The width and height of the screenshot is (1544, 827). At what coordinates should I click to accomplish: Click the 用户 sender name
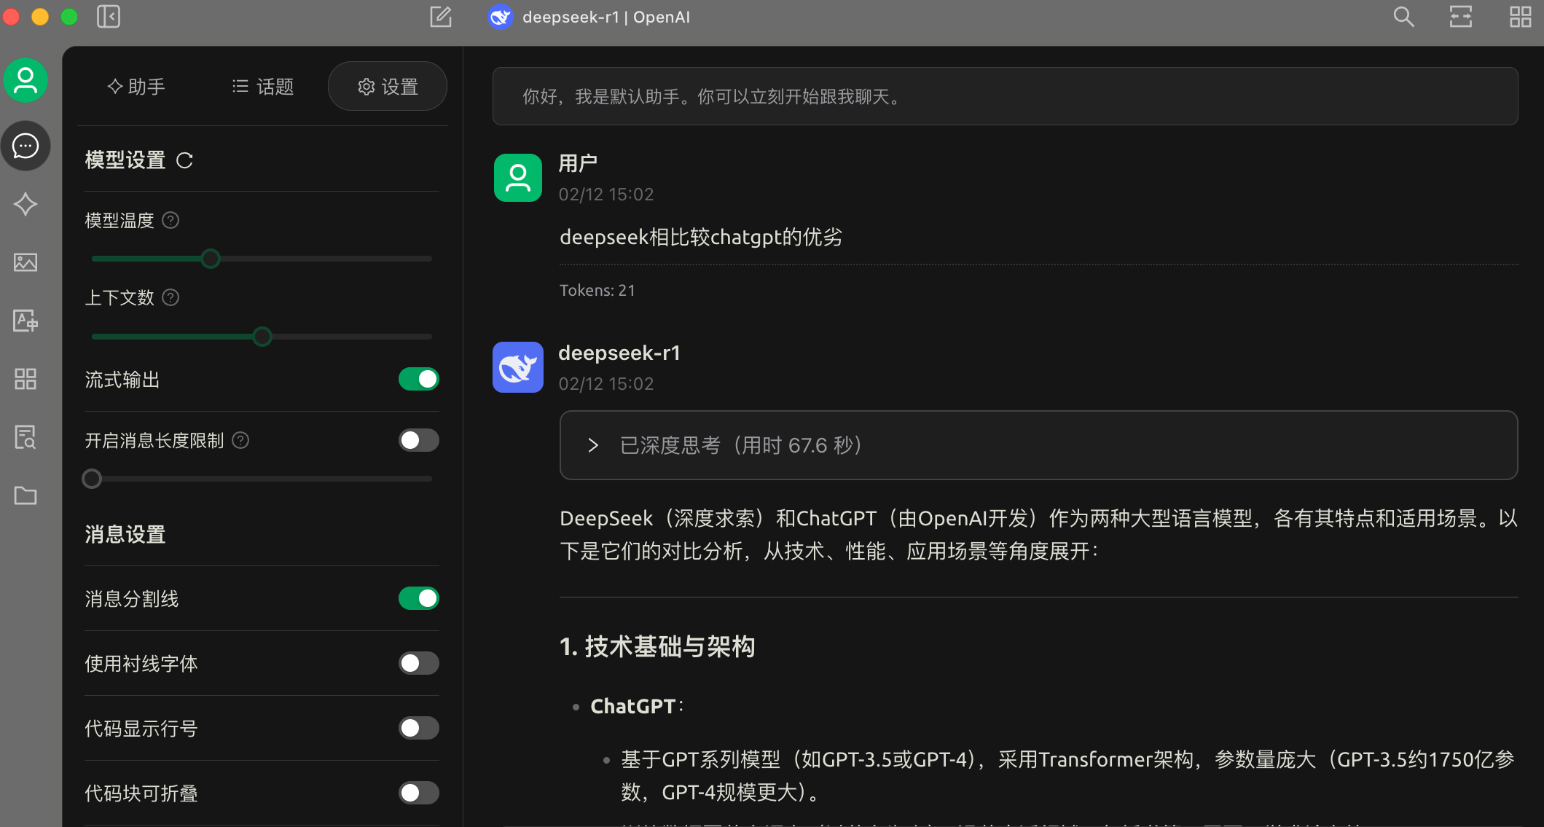pyautogui.click(x=578, y=163)
